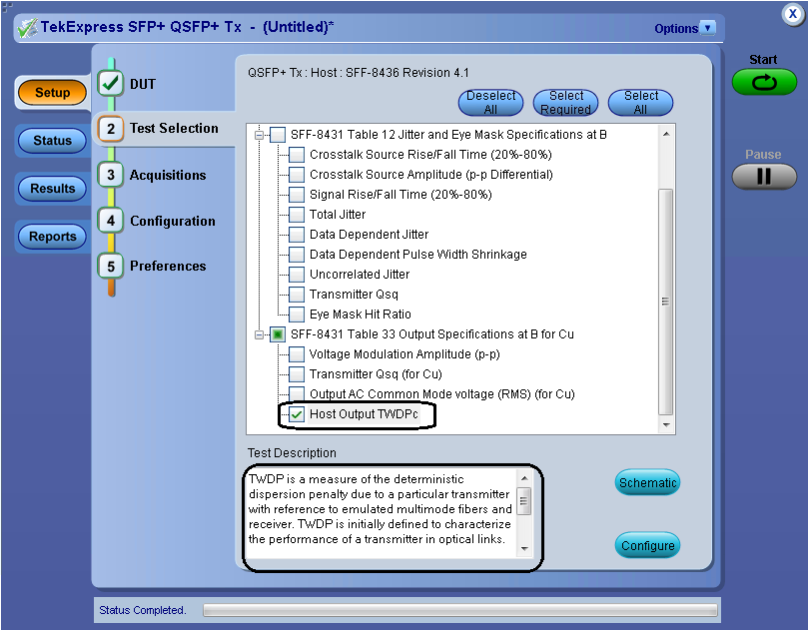808x630 pixels.
Task: Click the step 4 Configuration number icon
Action: (112, 221)
